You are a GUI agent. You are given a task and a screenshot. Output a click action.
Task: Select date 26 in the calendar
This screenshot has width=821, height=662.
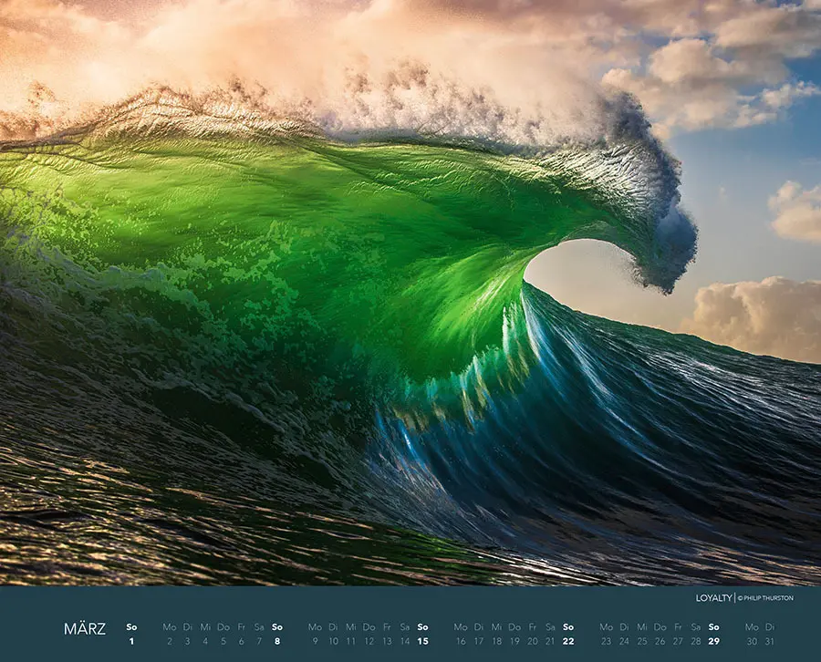pos(660,641)
